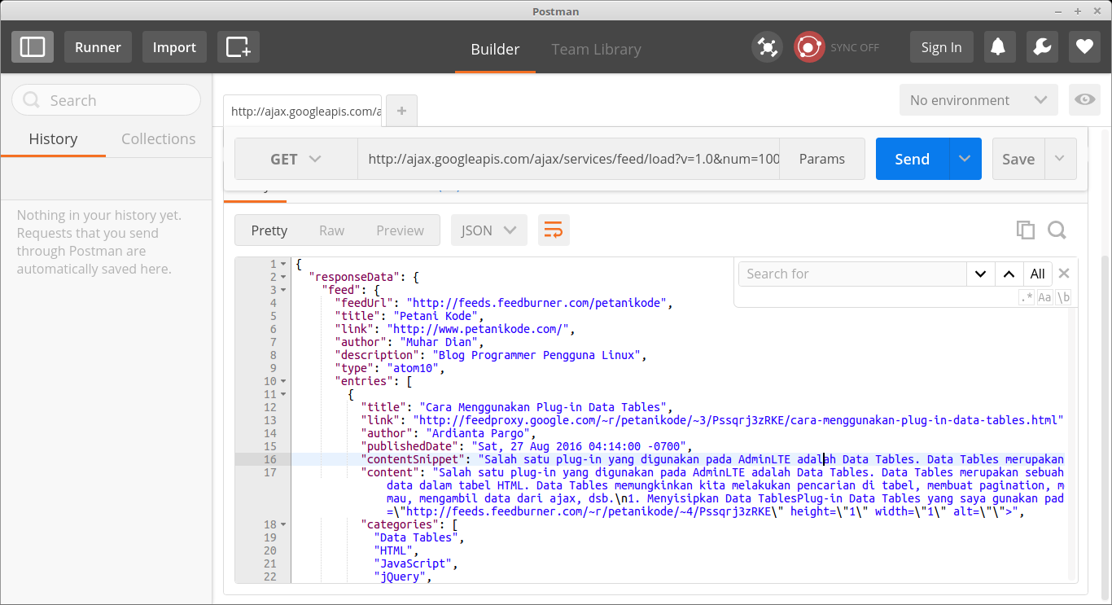This screenshot has width=1112, height=605.
Task: Click the "Muhar Dian" author value
Action: coord(440,342)
